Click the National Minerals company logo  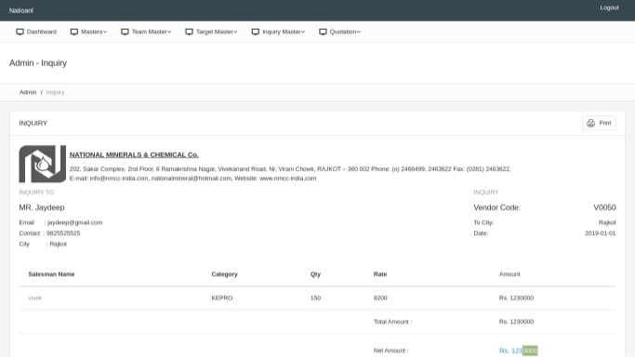(43, 164)
